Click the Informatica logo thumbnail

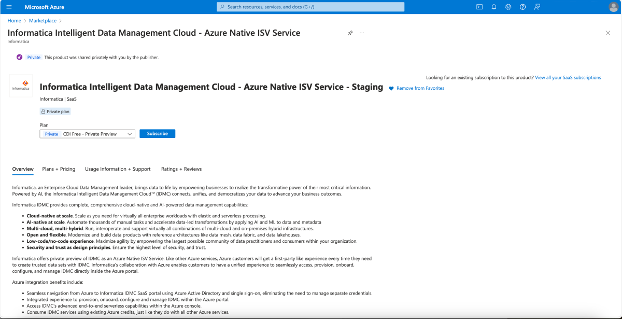[x=21, y=86]
